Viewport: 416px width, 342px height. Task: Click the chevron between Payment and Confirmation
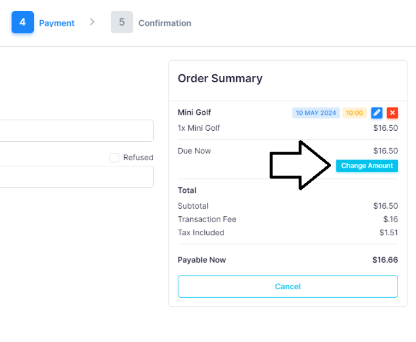92,22
